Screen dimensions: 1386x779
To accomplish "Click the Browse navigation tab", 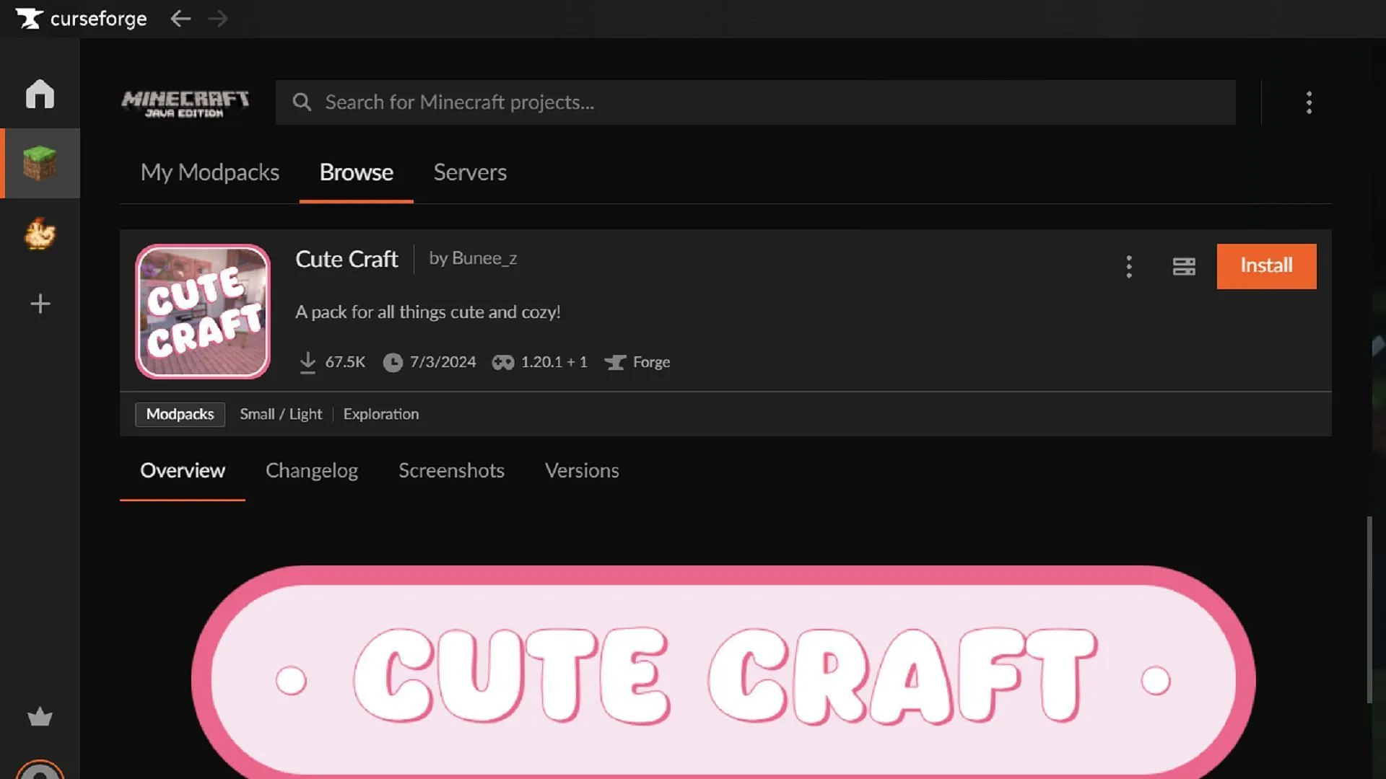I will point(356,172).
